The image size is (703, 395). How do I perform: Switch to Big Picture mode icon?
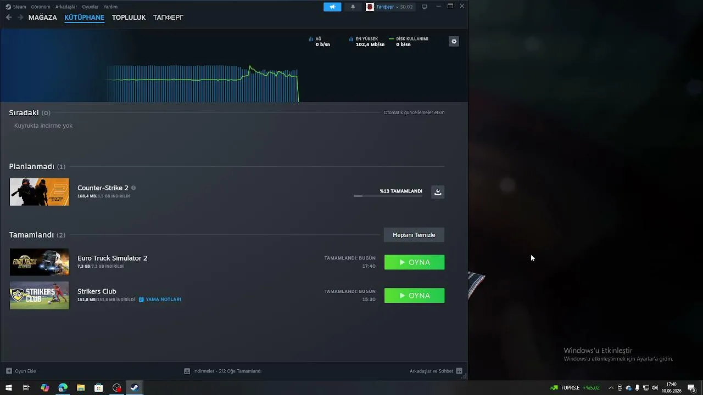pos(425,7)
